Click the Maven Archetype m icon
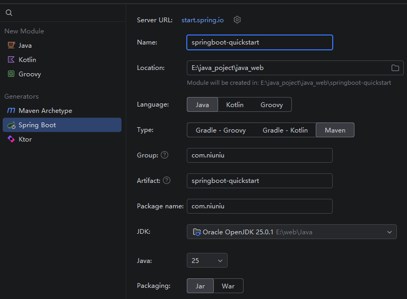 tap(11, 110)
